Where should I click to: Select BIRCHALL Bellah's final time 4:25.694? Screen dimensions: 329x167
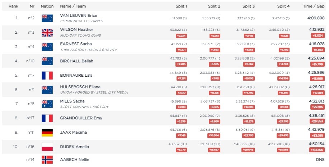(316, 58)
